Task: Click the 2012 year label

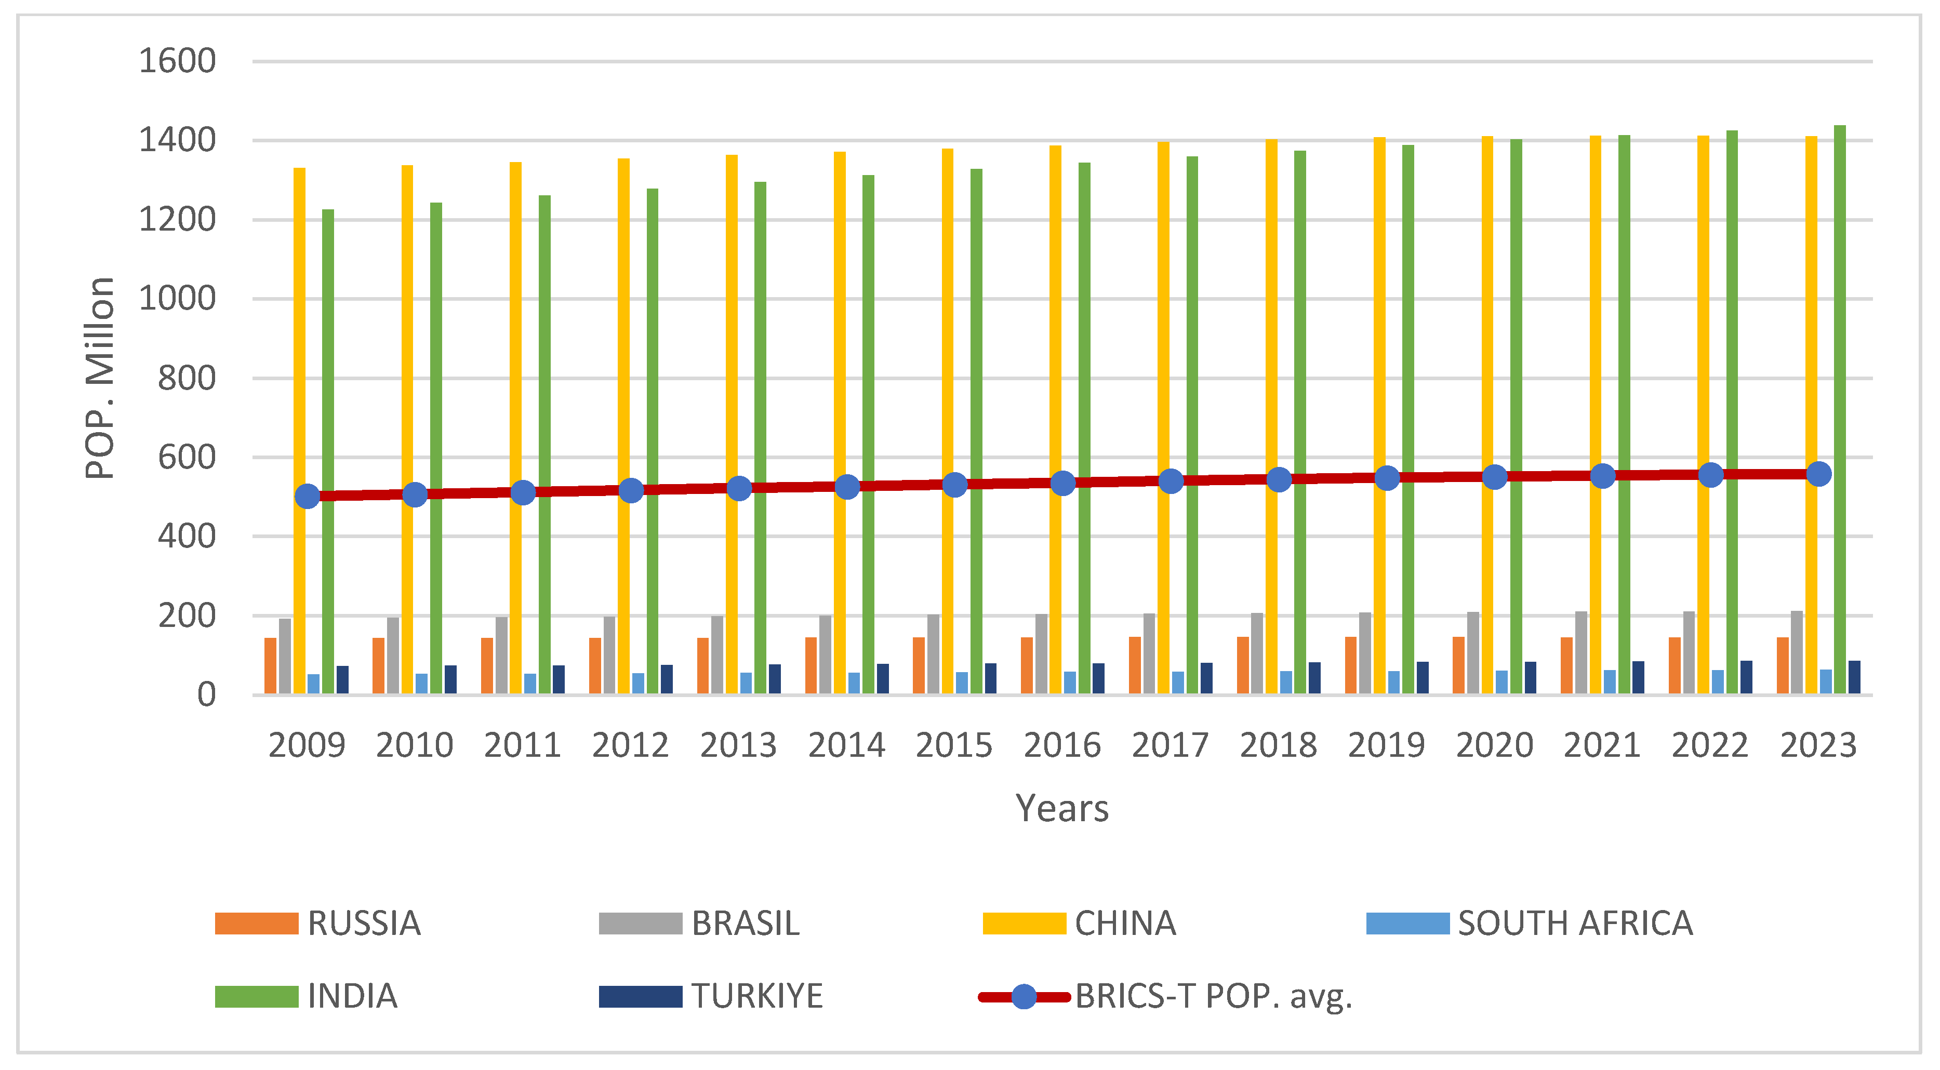Action: pyautogui.click(x=630, y=745)
